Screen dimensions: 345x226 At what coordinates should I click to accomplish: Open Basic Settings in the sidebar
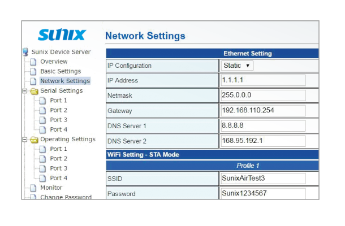point(61,71)
